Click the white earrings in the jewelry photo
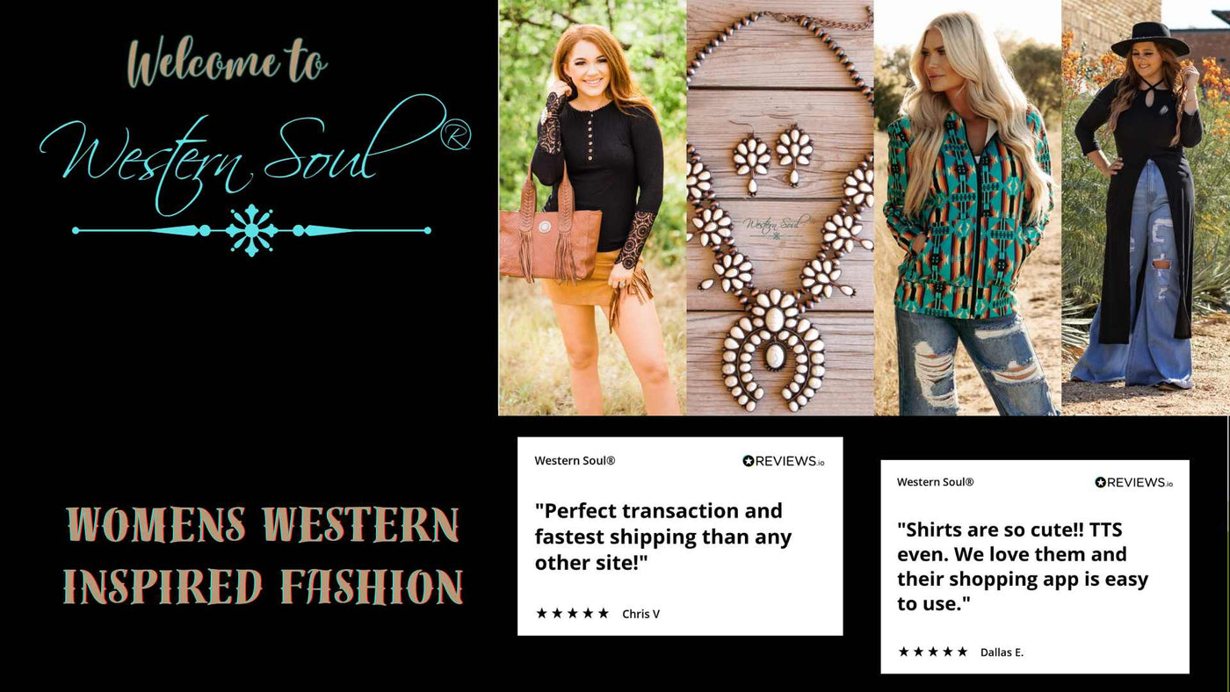 (x=773, y=158)
